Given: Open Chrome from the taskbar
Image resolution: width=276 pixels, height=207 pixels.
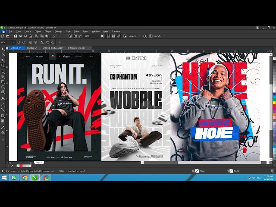Looking at the screenshot, I should click(25, 178).
